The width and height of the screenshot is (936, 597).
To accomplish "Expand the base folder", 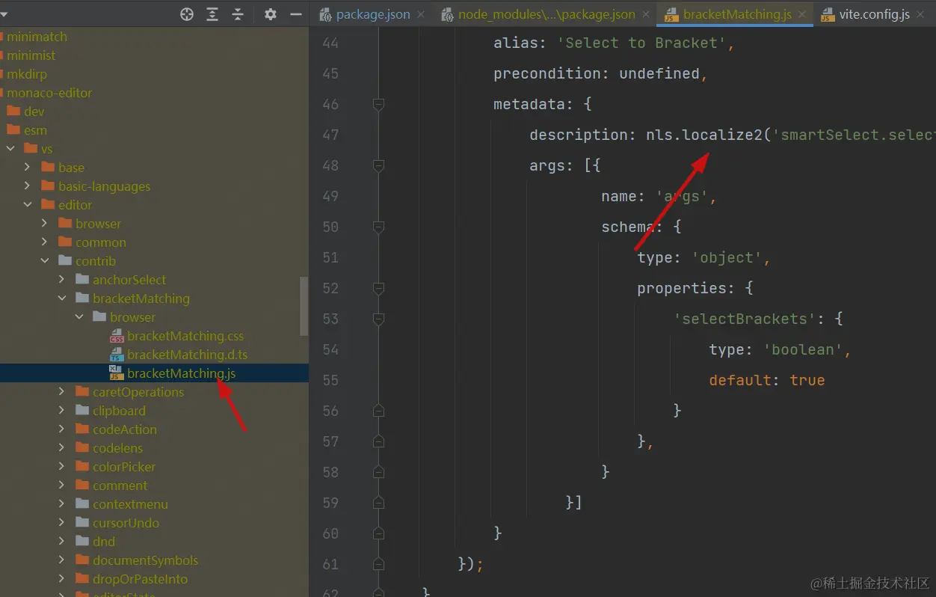I will pos(28,168).
